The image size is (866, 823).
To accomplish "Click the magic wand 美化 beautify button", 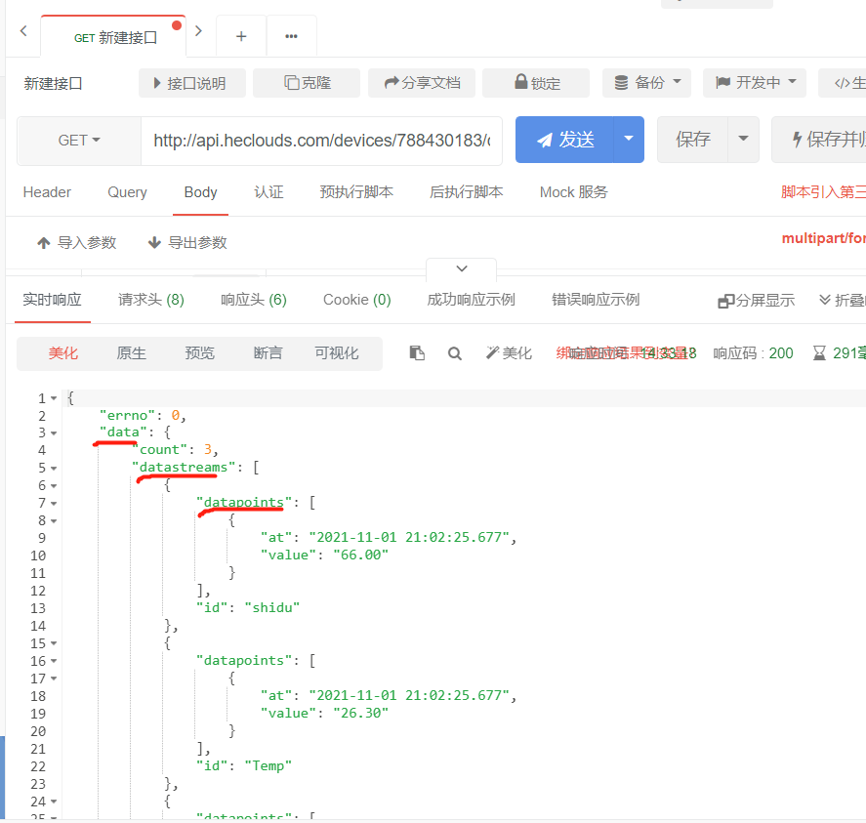I will pyautogui.click(x=509, y=353).
